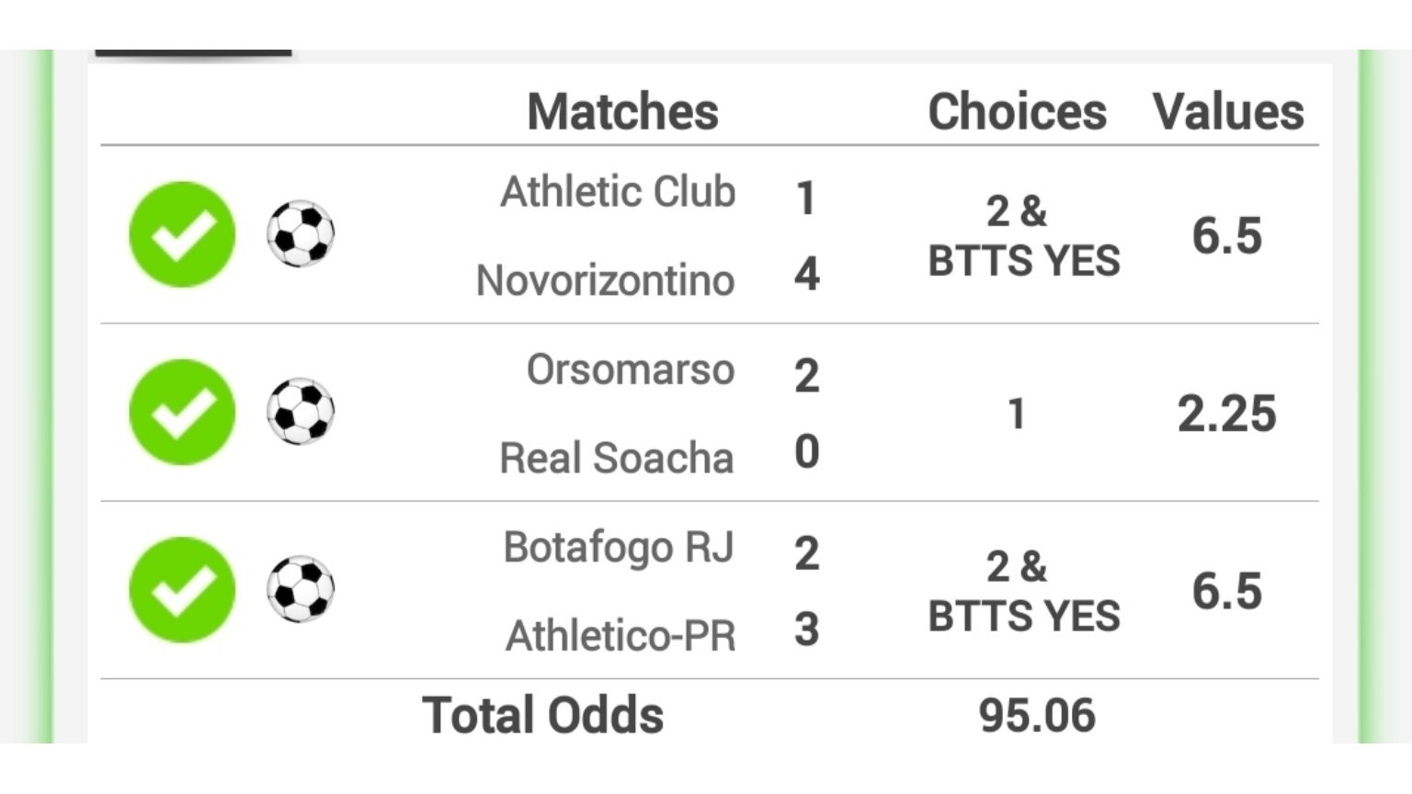
Task: Open the Real Soacha team name
Action: 616,458
